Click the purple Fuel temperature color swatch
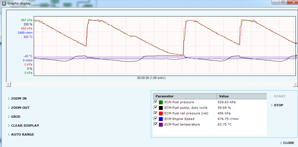Viewport: 298px width, 147px height. [x=161, y=124]
